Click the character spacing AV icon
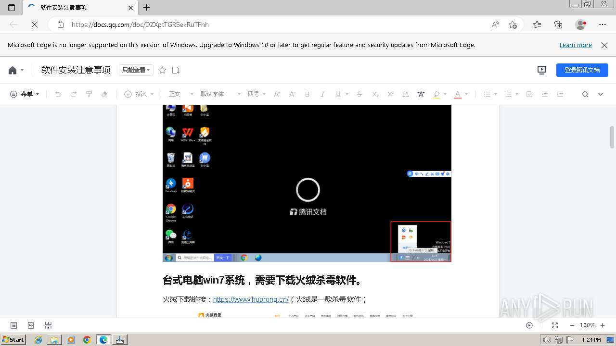Viewport: 616px width, 346px height. coord(406,94)
